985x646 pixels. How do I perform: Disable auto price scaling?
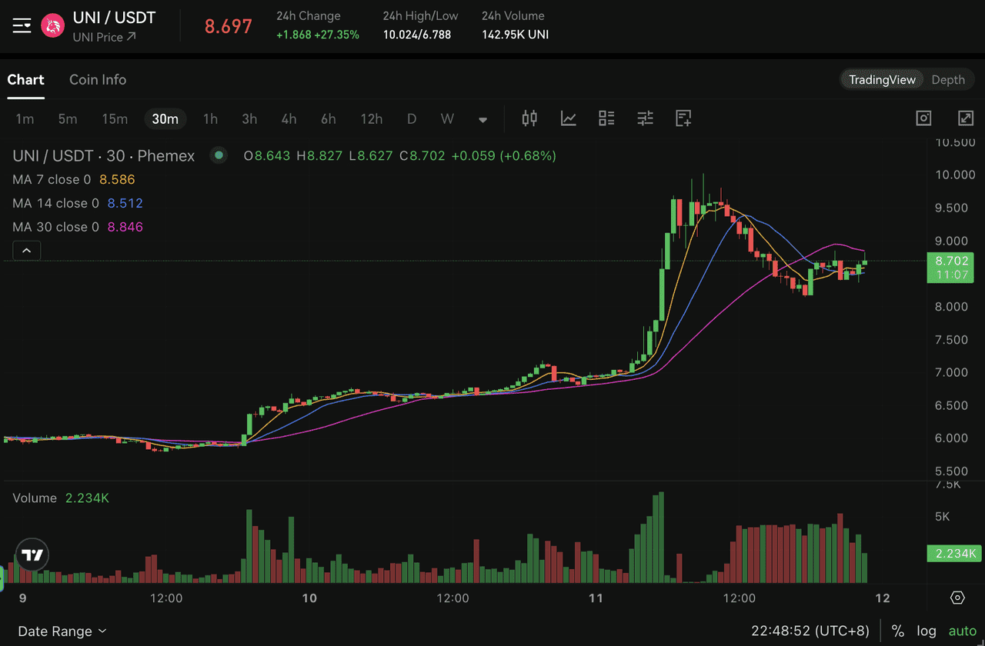pyautogui.click(x=961, y=631)
